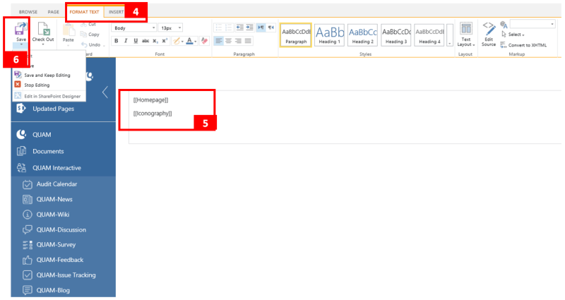Open Updated Pages in the sidebar
The width and height of the screenshot is (565, 300).
[x=54, y=109]
